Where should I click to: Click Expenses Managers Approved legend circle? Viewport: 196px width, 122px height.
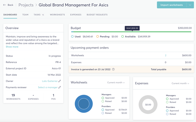(x=167, y=99)
